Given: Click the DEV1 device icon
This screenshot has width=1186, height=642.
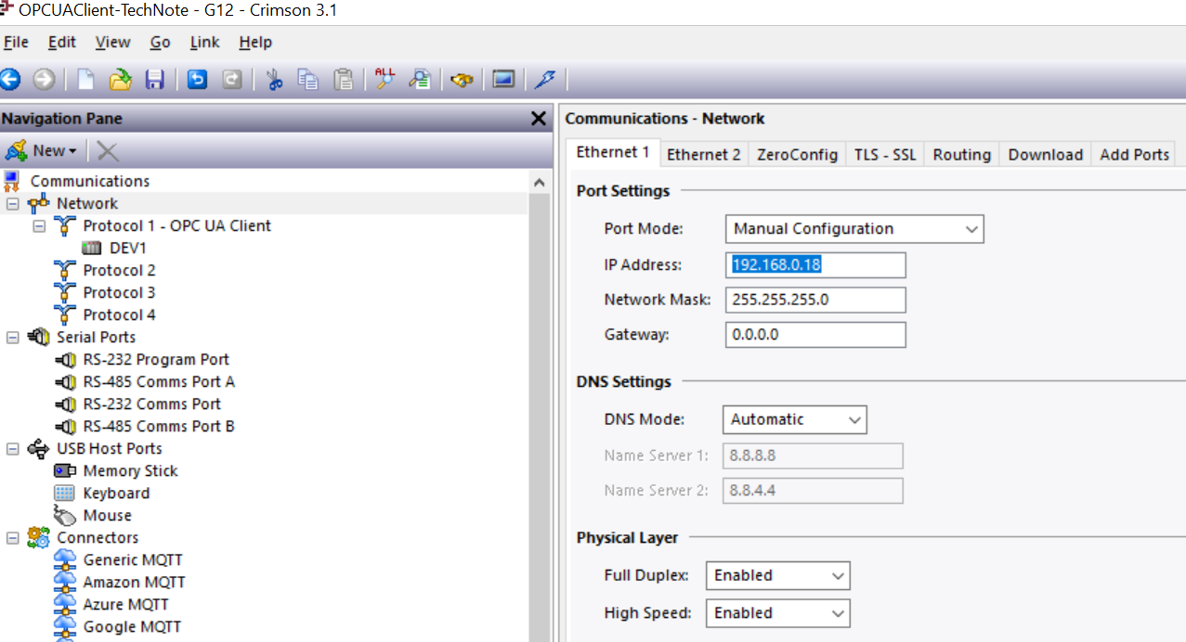Looking at the screenshot, I should coord(91,248).
